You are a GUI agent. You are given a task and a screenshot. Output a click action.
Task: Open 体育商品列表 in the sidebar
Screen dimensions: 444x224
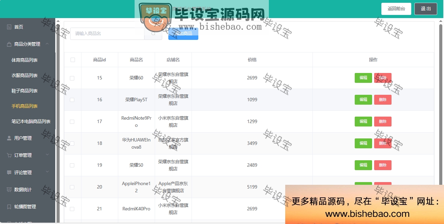25,60
